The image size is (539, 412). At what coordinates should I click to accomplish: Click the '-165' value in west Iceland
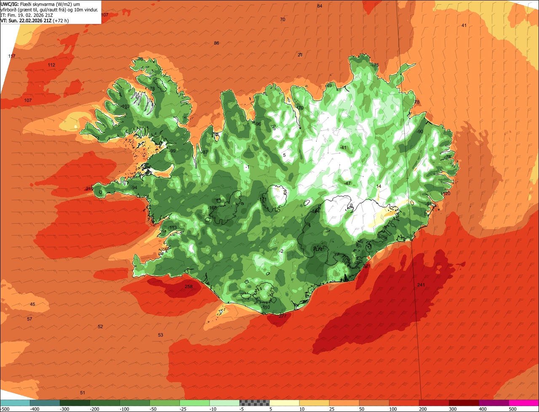pos(213,208)
